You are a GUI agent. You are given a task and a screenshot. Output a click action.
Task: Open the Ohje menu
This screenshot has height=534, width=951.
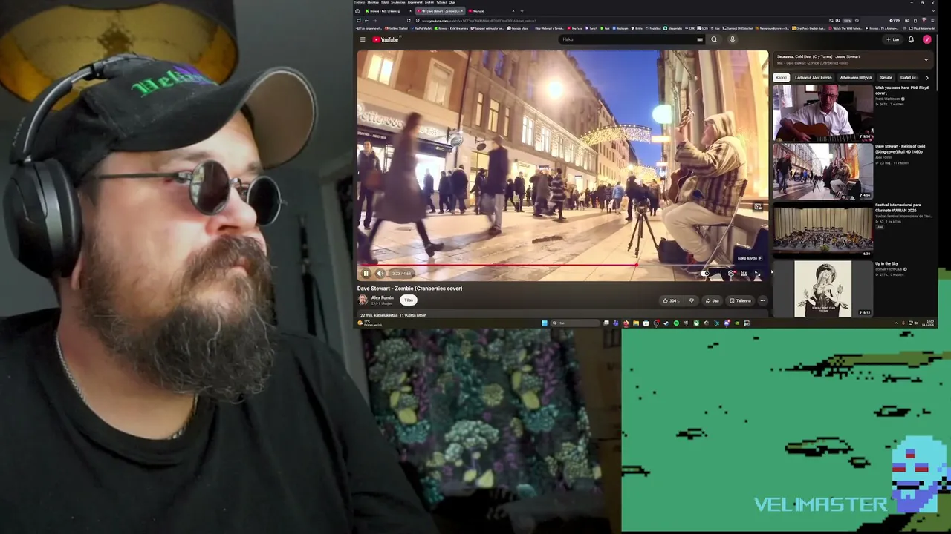(x=452, y=2)
